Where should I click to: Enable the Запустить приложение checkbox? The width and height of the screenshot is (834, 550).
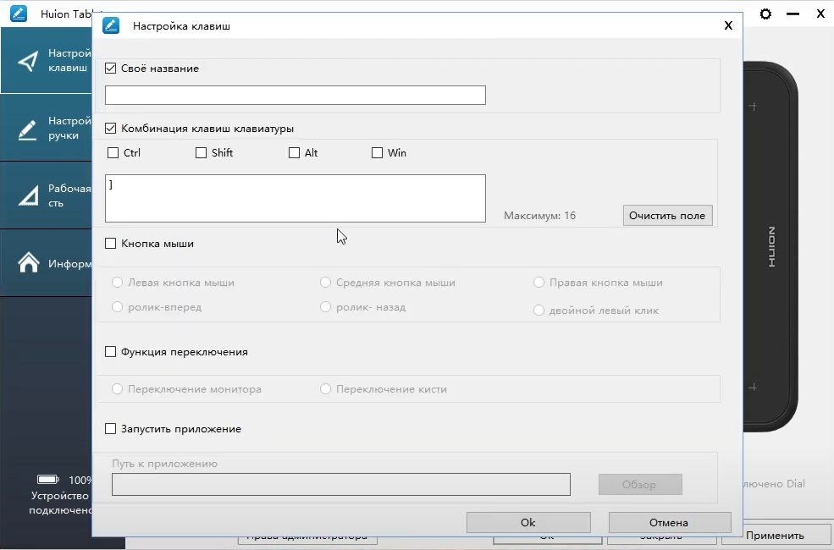click(110, 429)
